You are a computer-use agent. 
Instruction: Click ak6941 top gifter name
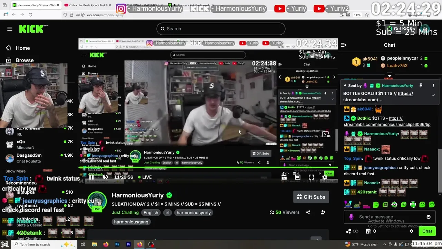click(370, 59)
